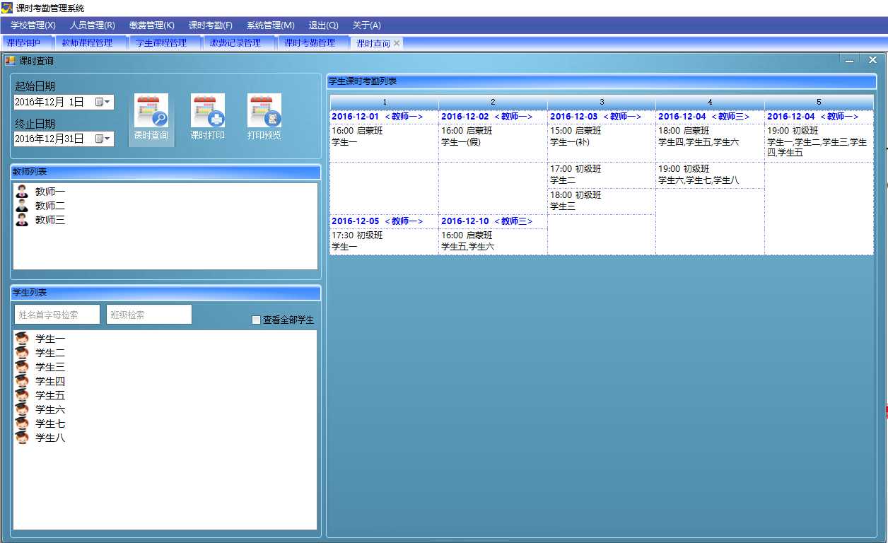Viewport: 888px width, 543px height.
Task: Click column header 3 in attendance table
Action: coord(602,103)
